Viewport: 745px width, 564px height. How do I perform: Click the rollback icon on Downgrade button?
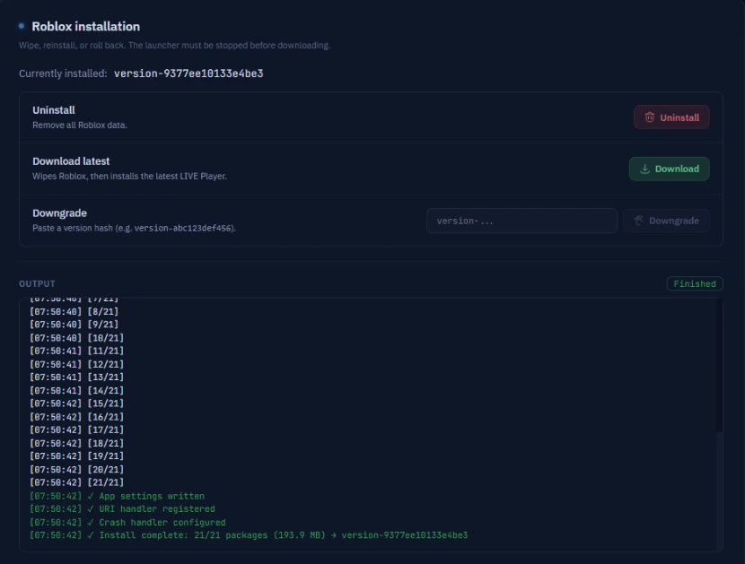coord(638,221)
